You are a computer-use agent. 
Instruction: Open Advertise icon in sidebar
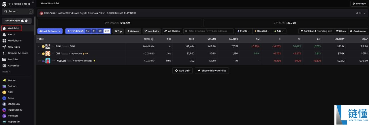(x=4, y=66)
